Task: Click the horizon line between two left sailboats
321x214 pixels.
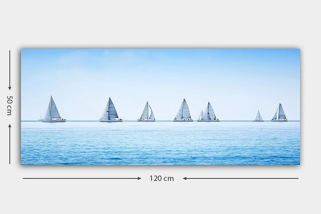Action: click(x=82, y=121)
